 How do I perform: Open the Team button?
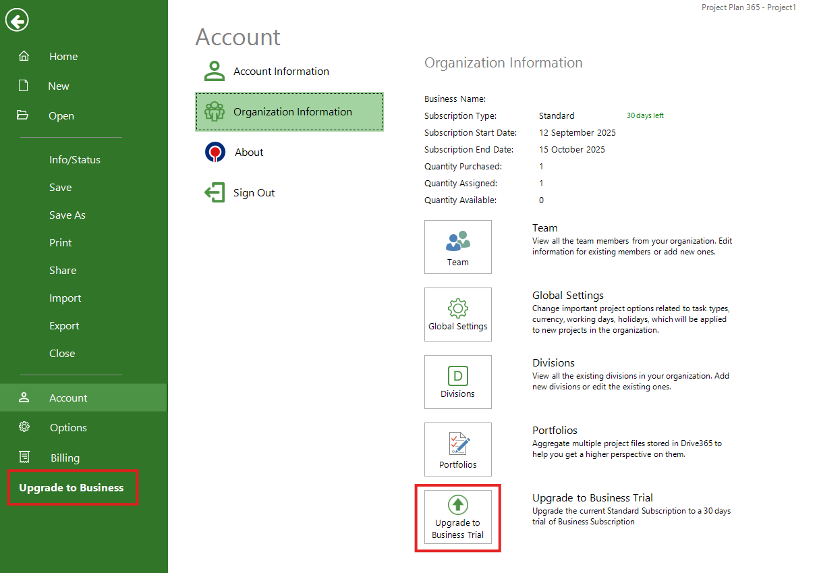(458, 247)
